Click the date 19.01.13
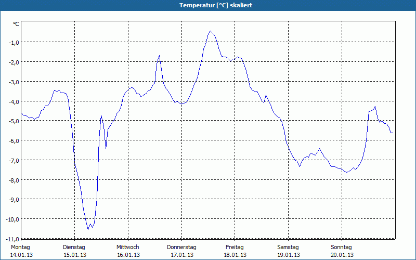The width and height of the screenshot is (416, 260). (x=289, y=255)
